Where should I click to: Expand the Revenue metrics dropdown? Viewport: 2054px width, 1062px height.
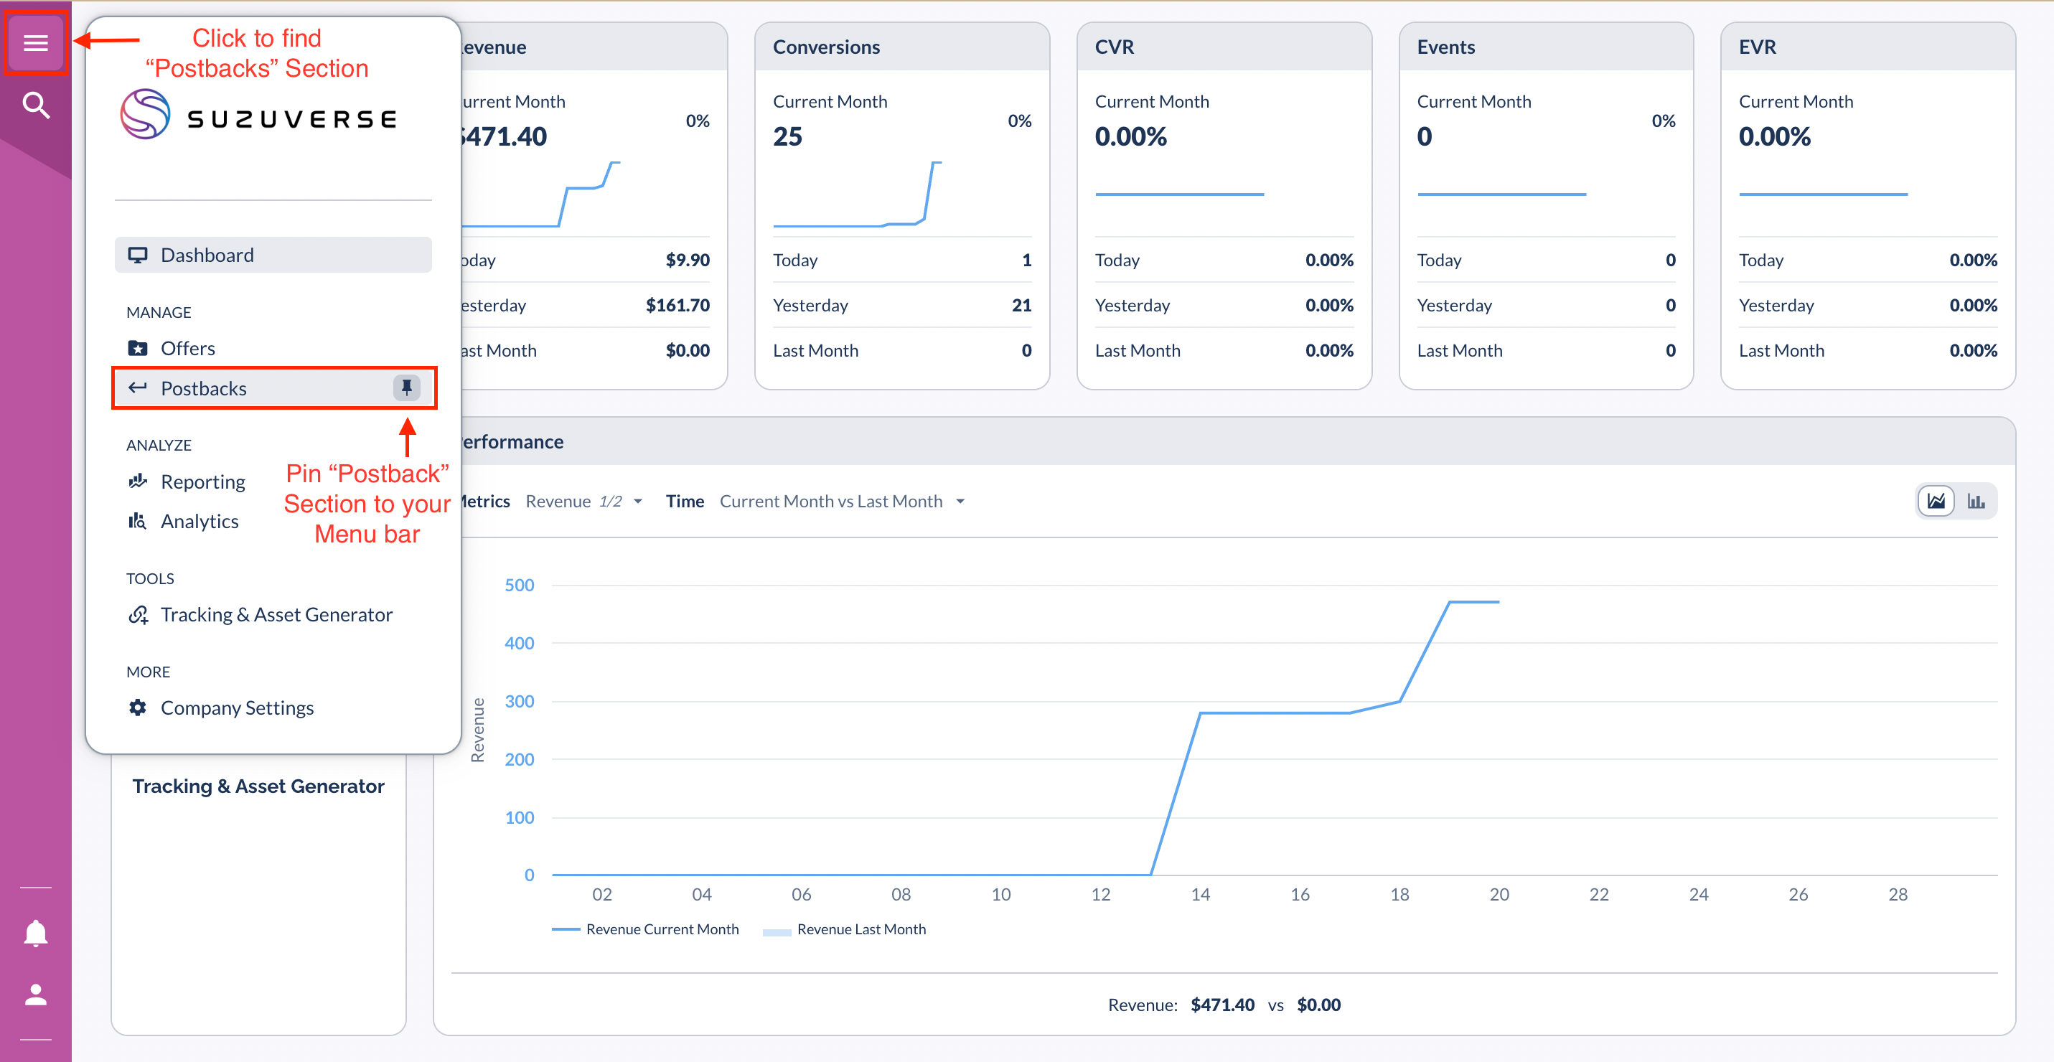583,502
